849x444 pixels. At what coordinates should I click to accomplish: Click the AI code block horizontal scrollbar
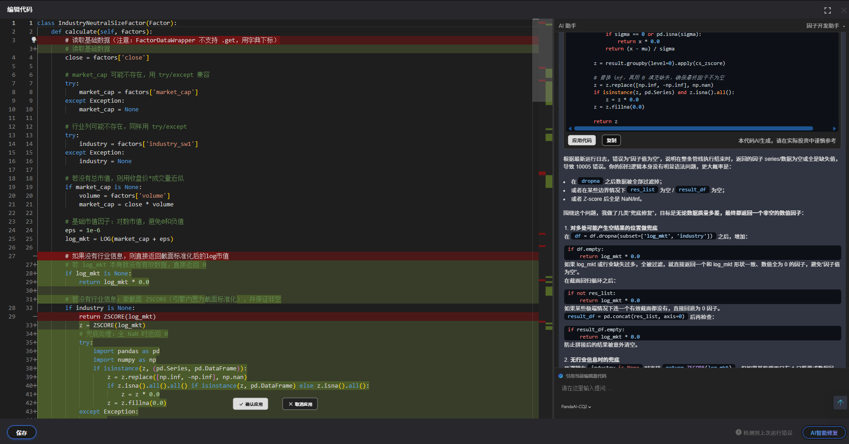(693, 129)
